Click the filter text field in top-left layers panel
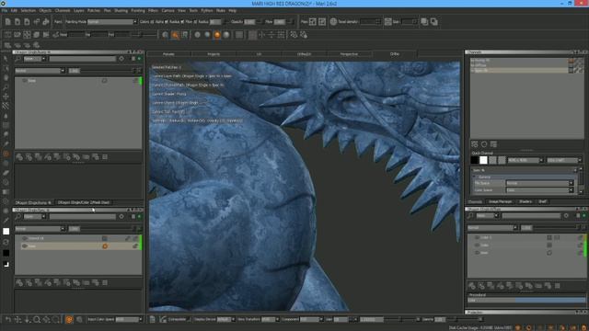The image size is (589, 331). pyautogui.click(x=83, y=59)
